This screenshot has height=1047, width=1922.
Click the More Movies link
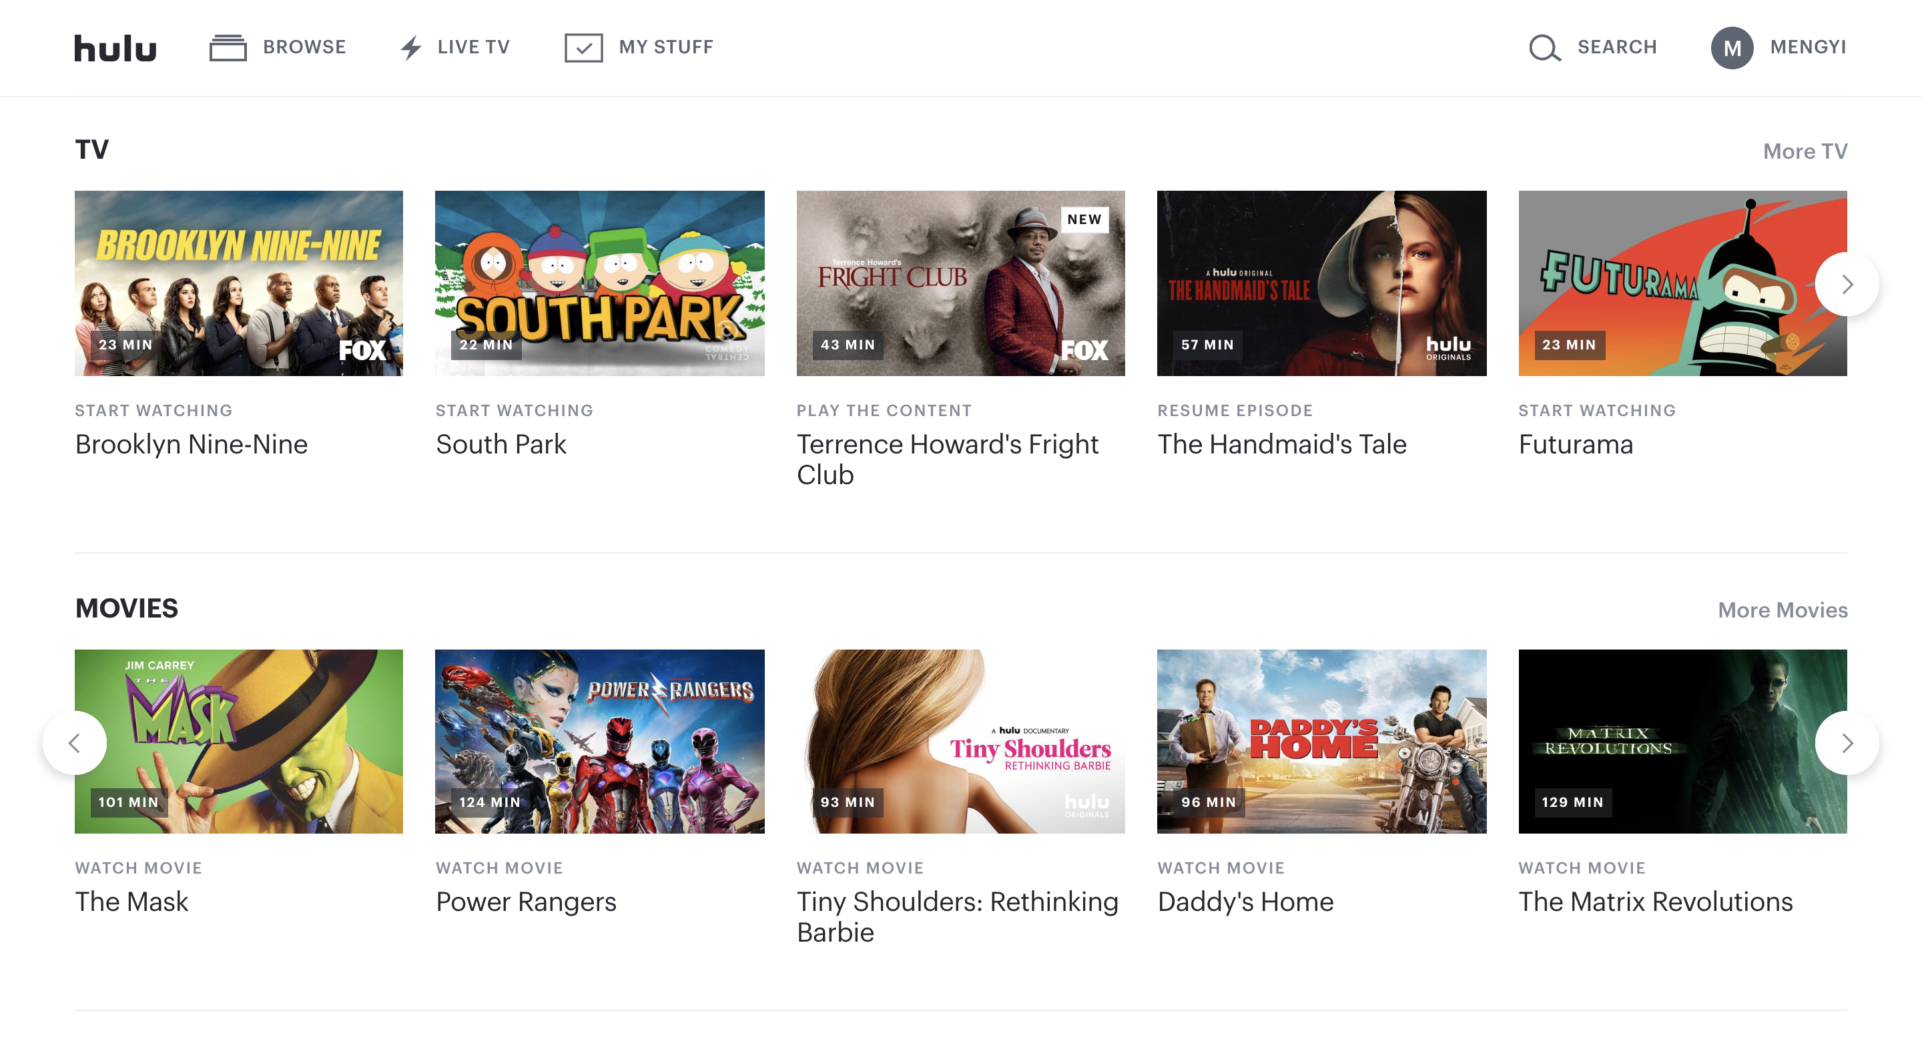coord(1782,610)
